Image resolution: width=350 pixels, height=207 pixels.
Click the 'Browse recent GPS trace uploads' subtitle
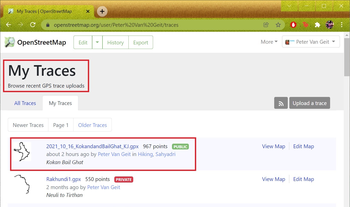point(46,86)
